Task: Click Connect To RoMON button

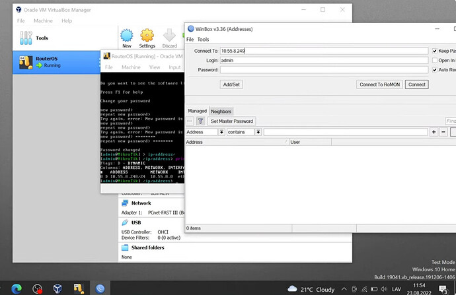Action: point(379,84)
